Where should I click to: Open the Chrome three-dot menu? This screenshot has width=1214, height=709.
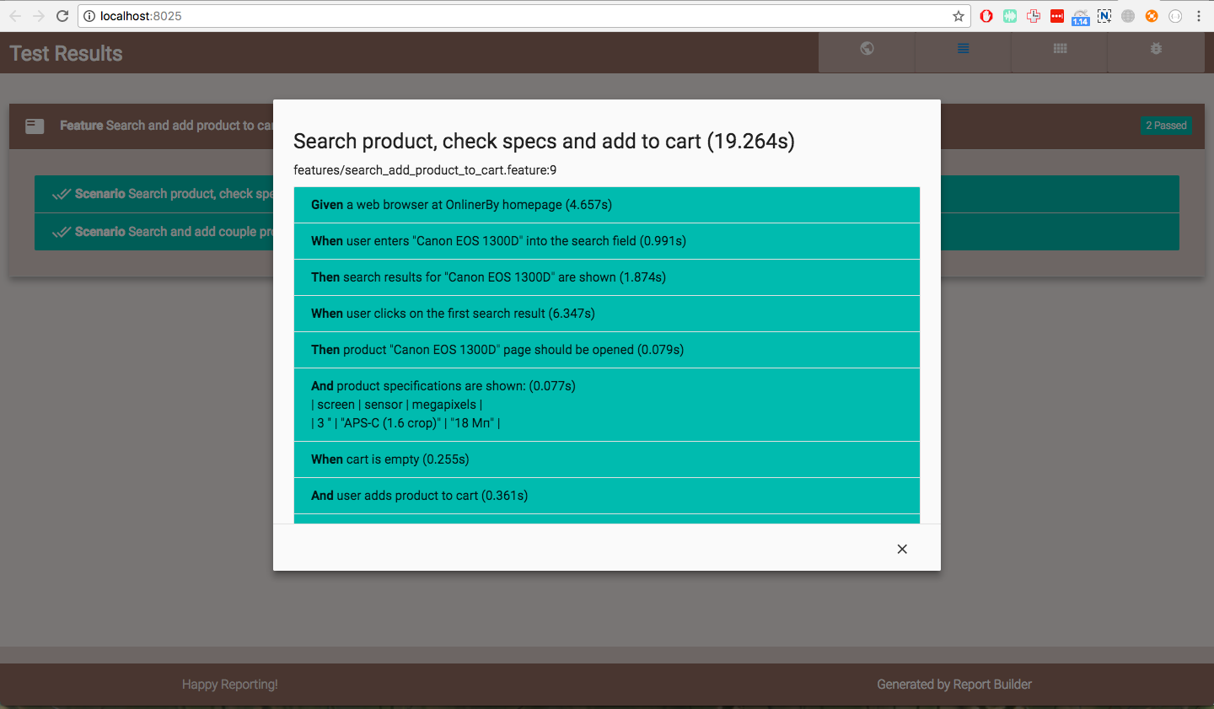click(x=1199, y=16)
